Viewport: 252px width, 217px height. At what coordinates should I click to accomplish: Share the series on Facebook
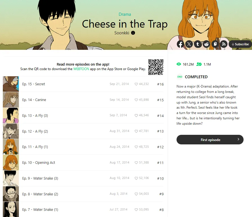point(180,44)
